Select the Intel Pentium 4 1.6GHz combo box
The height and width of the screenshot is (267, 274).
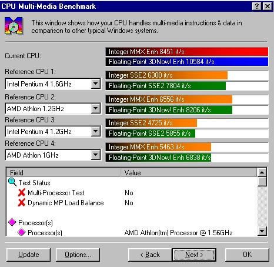coord(53,84)
